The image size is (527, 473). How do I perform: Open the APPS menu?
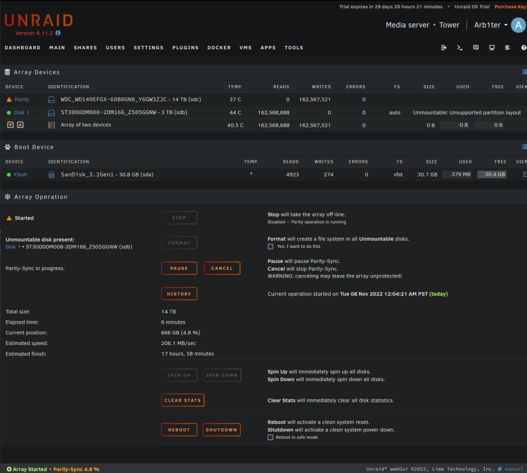[268, 48]
